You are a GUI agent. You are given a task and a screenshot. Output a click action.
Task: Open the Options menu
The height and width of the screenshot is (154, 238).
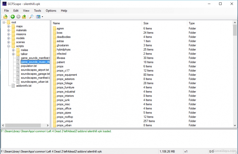coord(51,11)
